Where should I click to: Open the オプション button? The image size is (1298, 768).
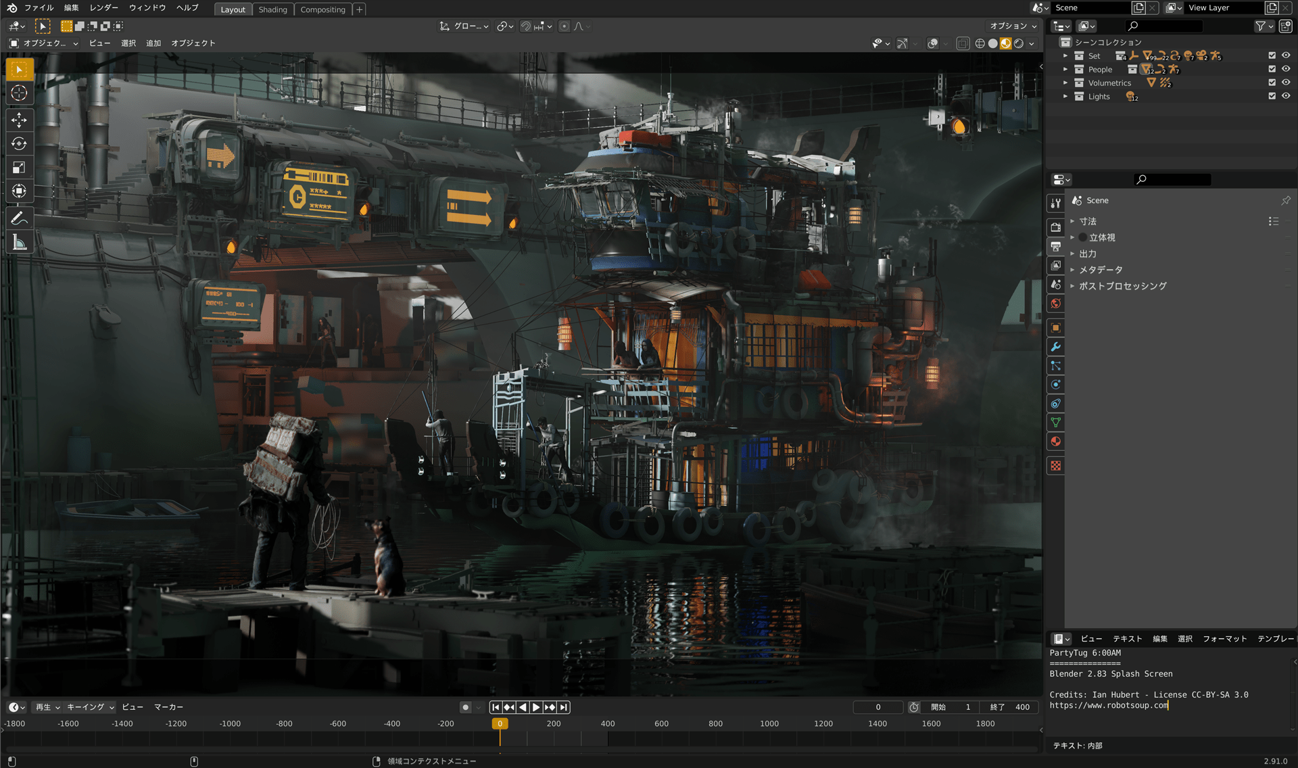click(x=1013, y=26)
